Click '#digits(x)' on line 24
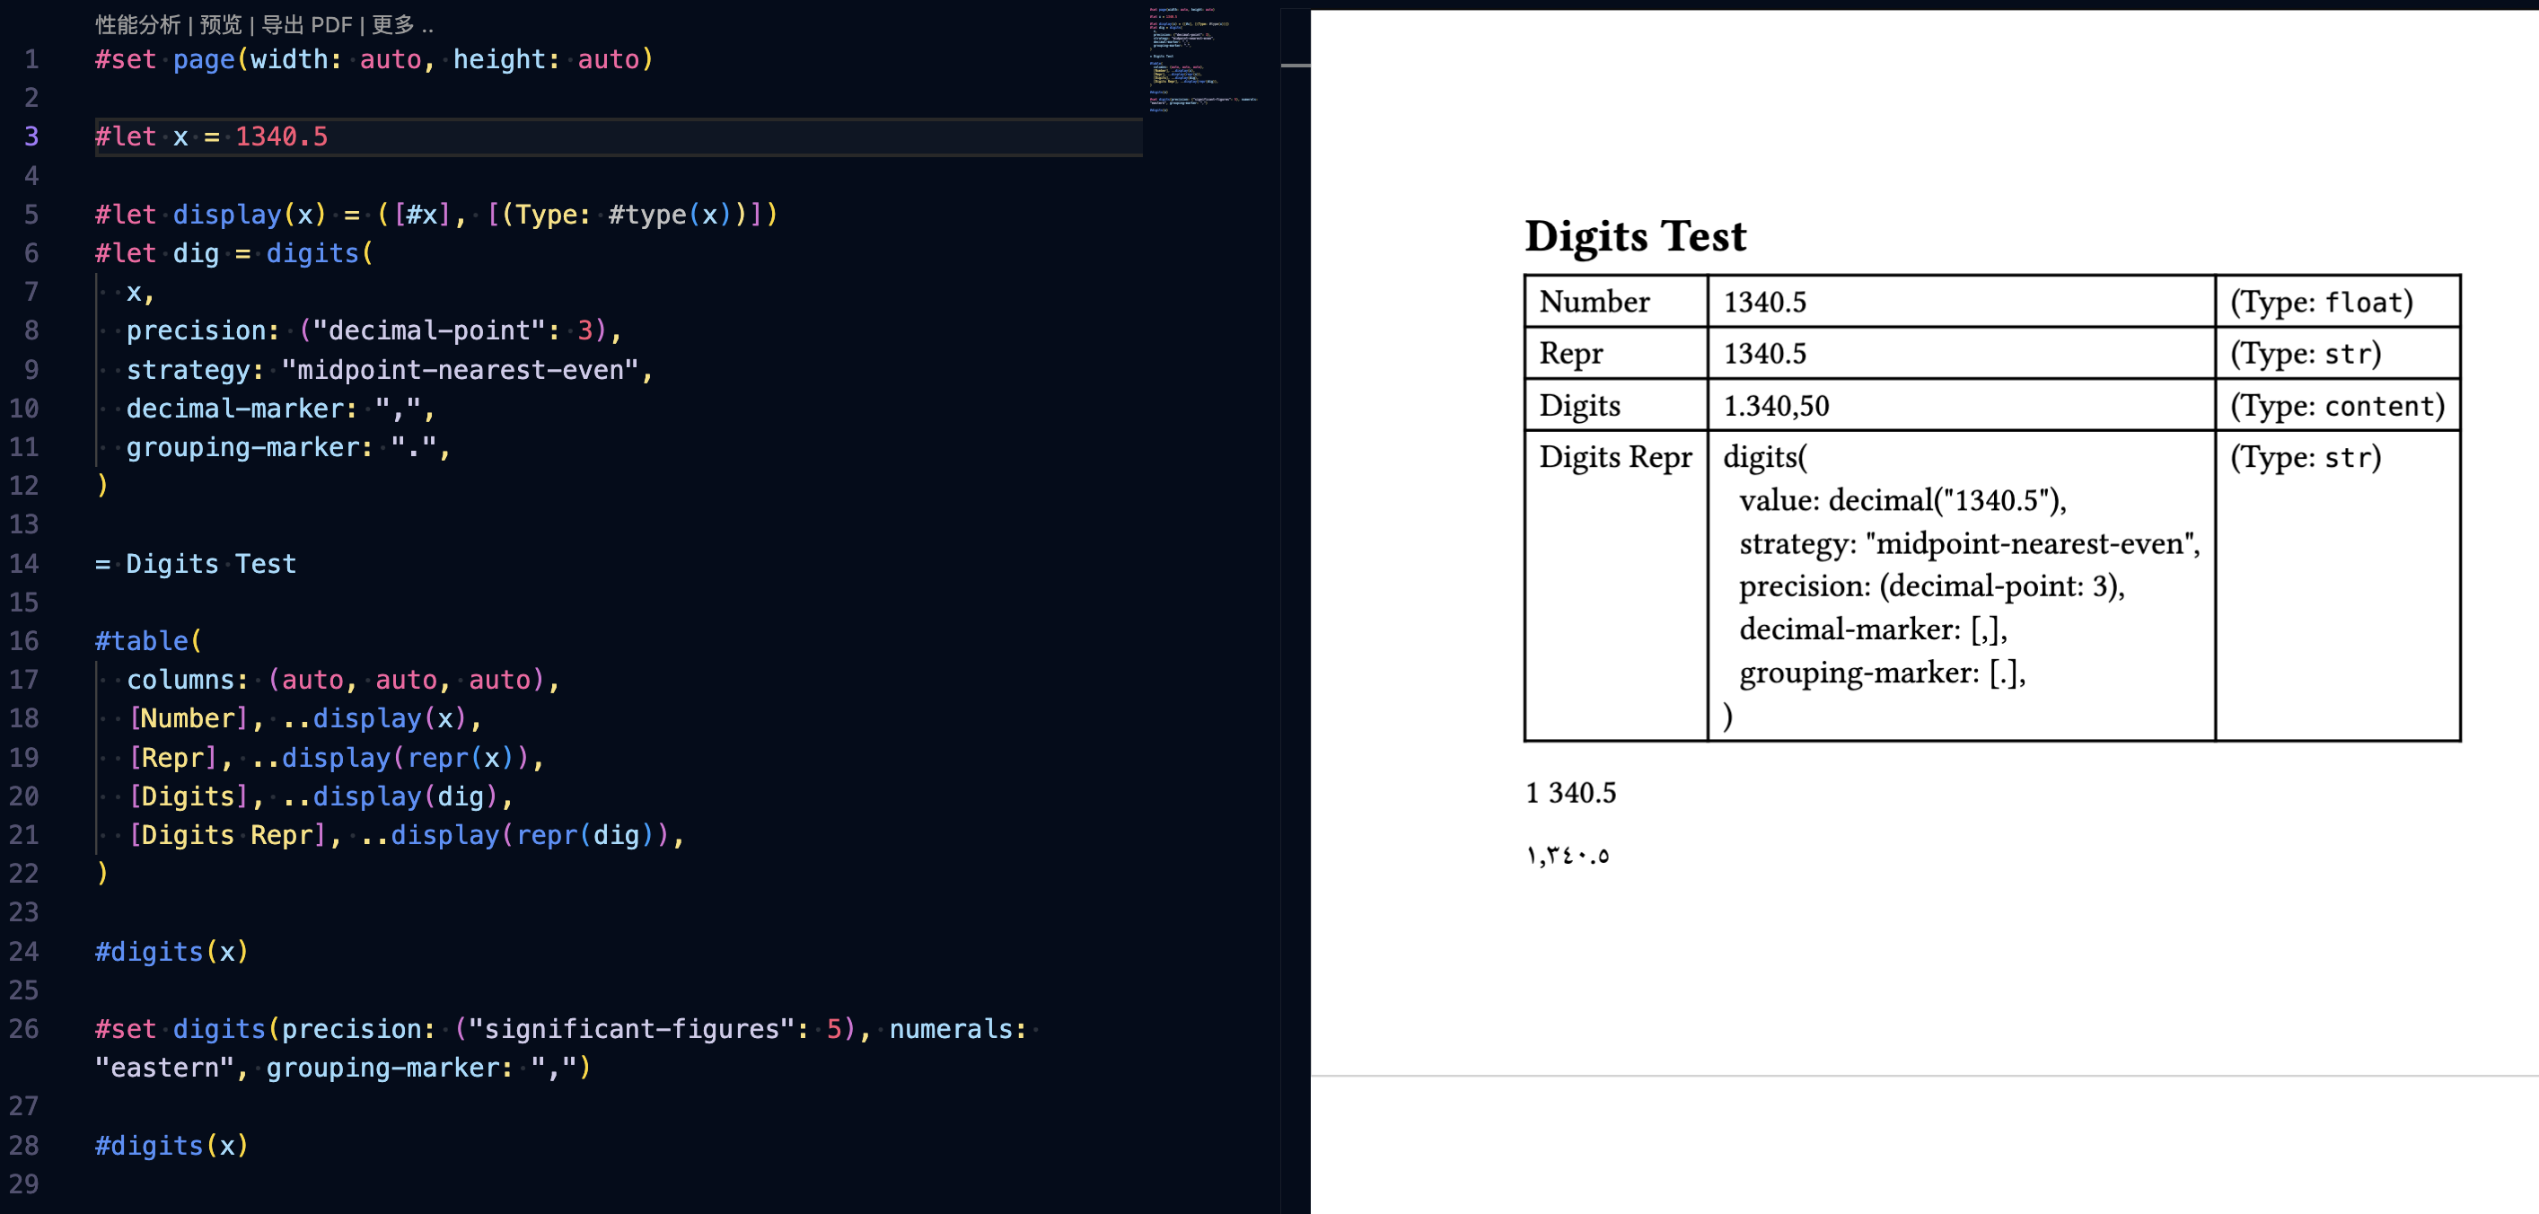This screenshot has width=2539, height=1214. [x=171, y=952]
